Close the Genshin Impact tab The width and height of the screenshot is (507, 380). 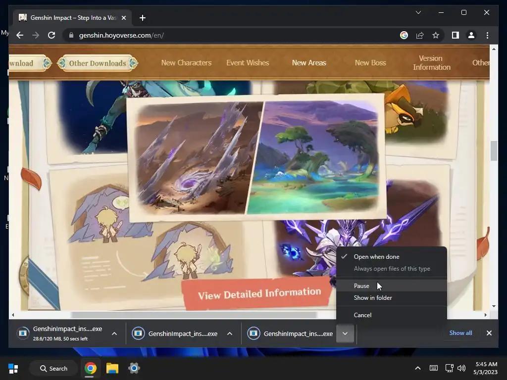(x=123, y=18)
